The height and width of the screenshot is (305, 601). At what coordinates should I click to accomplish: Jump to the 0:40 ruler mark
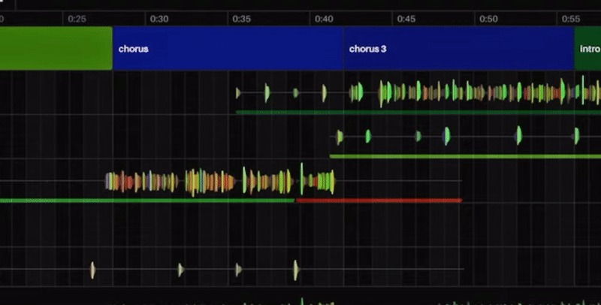(x=324, y=19)
